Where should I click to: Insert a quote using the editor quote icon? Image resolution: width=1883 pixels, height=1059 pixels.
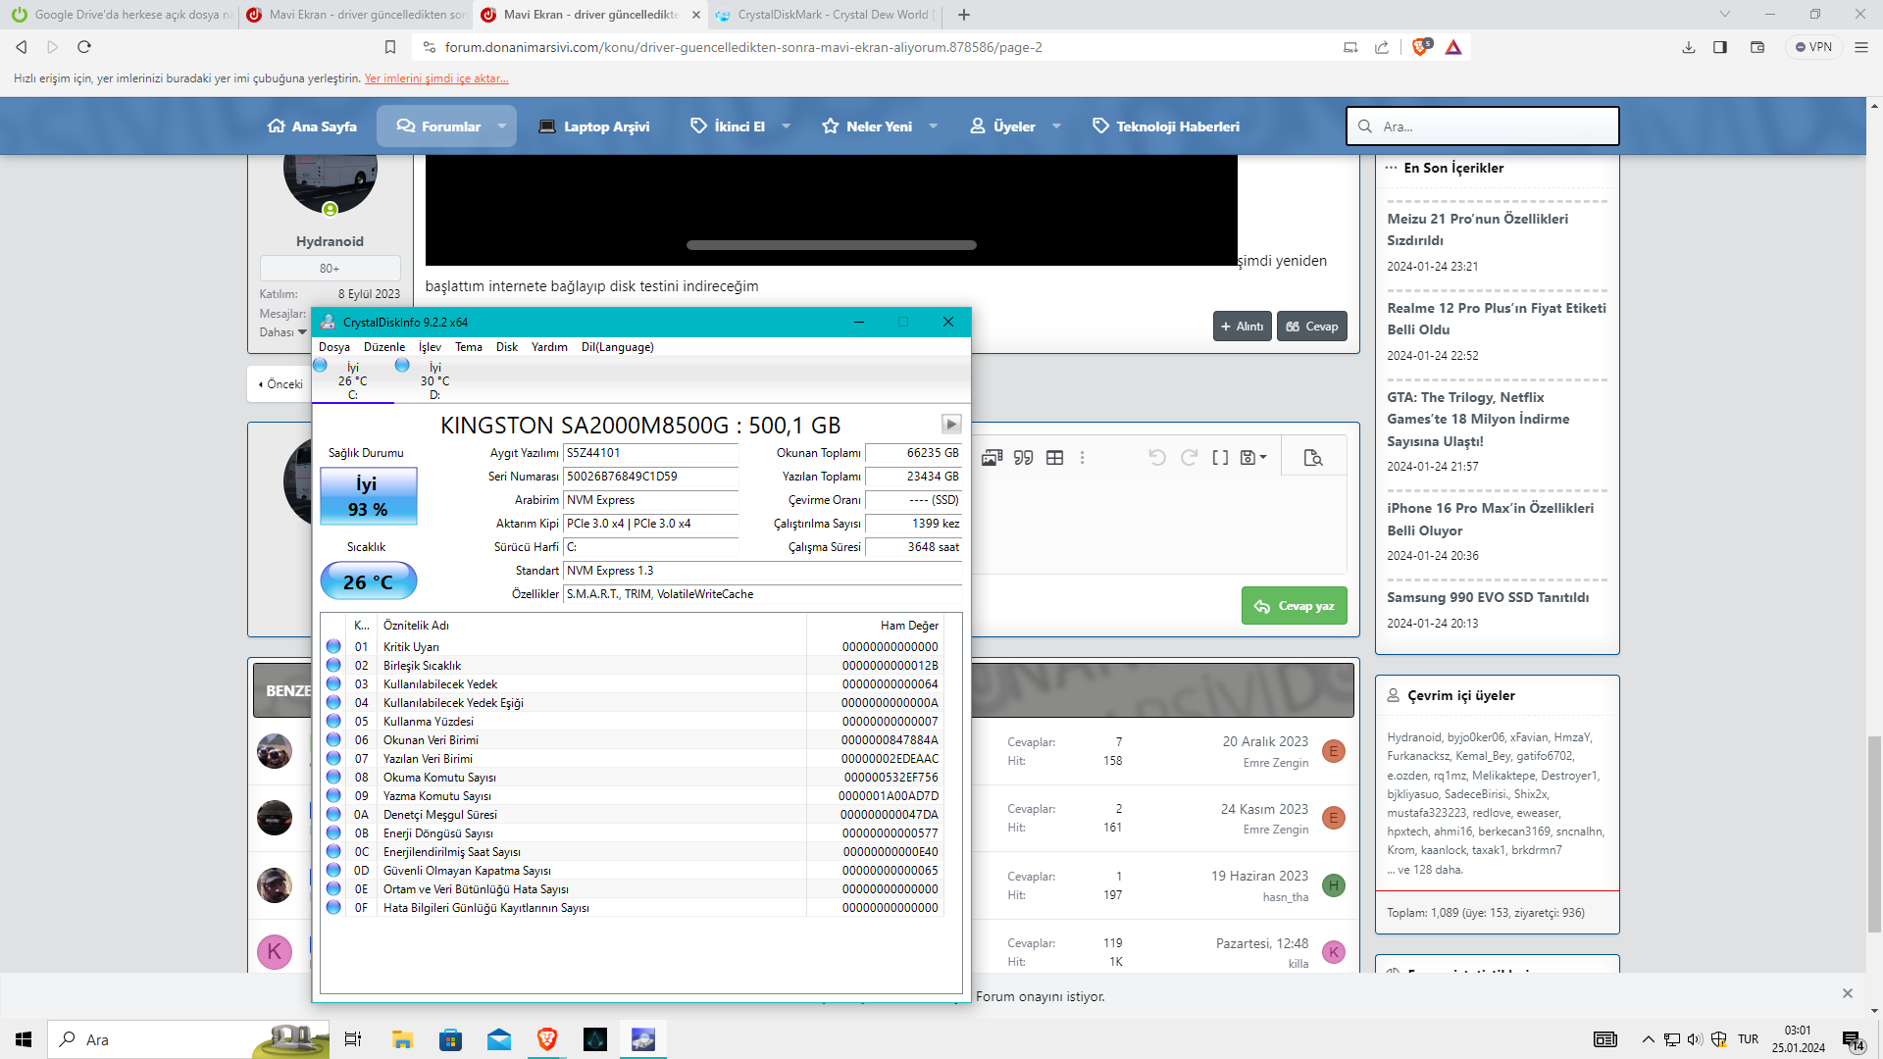[1023, 458]
